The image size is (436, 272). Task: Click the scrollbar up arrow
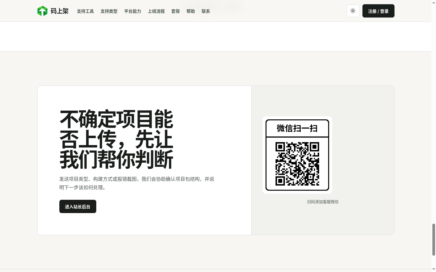(x=434, y=2)
